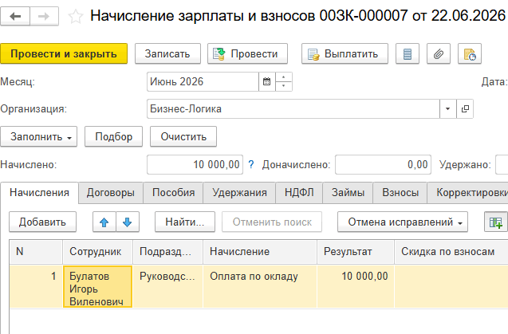Open document movements report icon
508x334 pixels.
(x=408, y=53)
